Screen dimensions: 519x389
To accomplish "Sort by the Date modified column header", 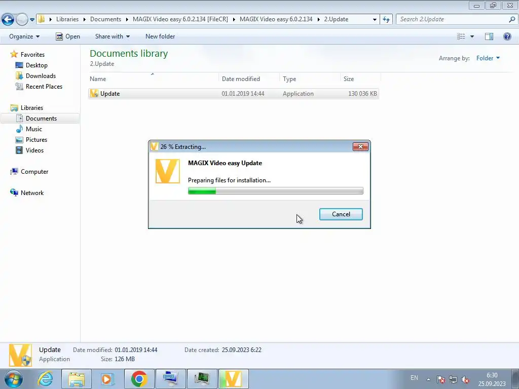I will tap(249, 79).
